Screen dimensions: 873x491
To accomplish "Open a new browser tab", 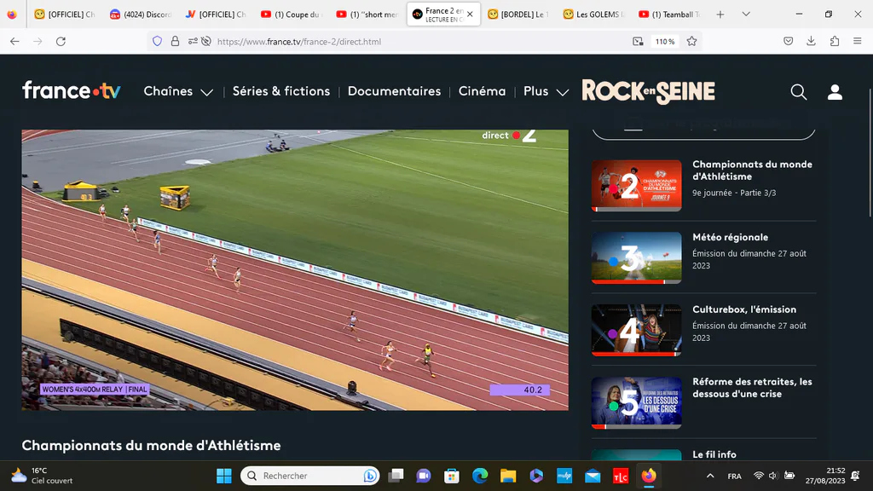I will [x=720, y=14].
